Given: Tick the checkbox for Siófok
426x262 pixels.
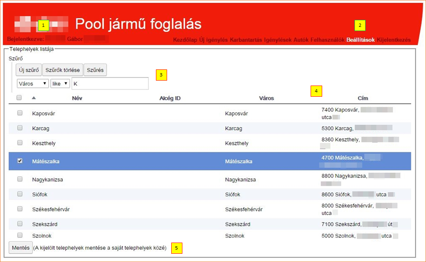Looking at the screenshot, I should [20, 194].
